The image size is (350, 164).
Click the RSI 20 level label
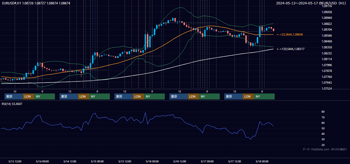click(323, 145)
